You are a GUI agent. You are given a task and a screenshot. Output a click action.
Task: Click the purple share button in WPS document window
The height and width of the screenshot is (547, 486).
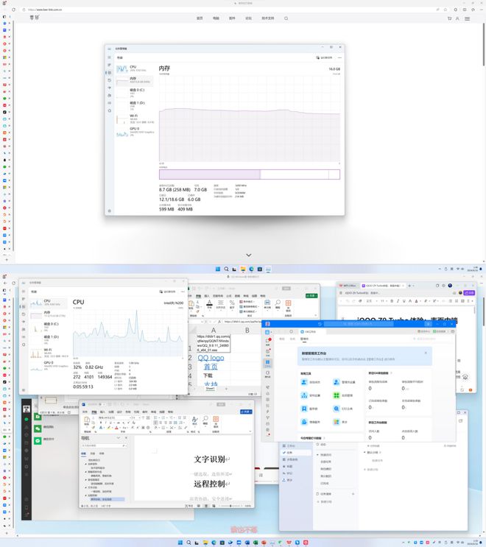point(470,293)
